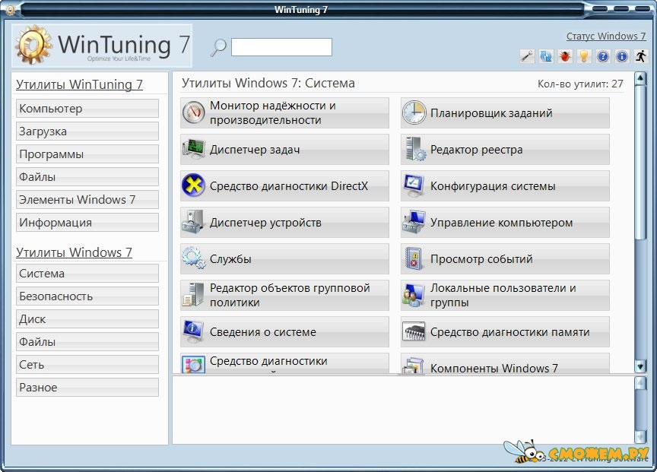Click the Просмотр событий log book icon
657x472 pixels.
414,258
